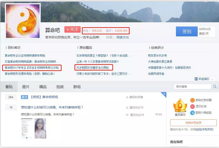Viewport: 219px width, 148px height.
Task: Open the 民族文化 directory link
Action: pyautogui.click(x=122, y=38)
